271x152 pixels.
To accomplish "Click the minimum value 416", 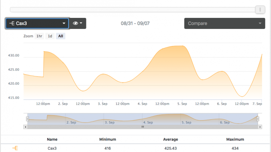I will (x=107, y=148).
